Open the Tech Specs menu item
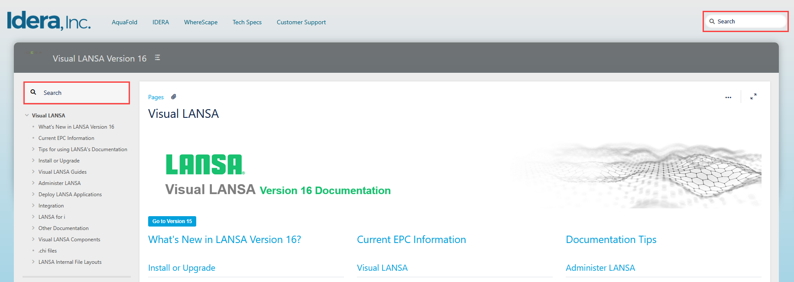 click(x=247, y=22)
